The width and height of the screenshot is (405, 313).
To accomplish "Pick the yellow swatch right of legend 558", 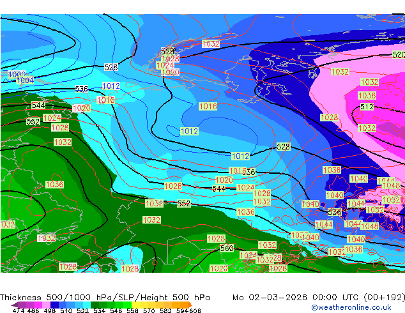I will click(x=135, y=305).
